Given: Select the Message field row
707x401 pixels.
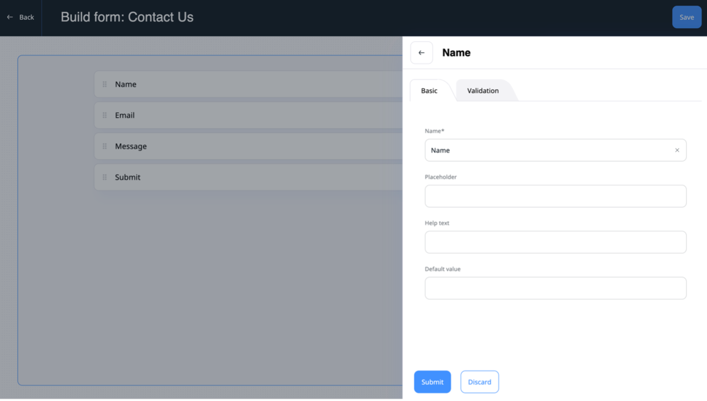Looking at the screenshot, I should click(249, 146).
